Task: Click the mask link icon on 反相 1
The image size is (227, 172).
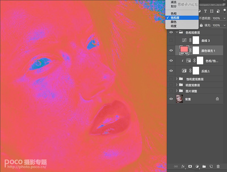Action: tap(190, 71)
